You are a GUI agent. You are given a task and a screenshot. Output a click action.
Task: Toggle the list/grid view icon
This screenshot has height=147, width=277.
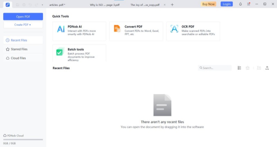[239, 68]
